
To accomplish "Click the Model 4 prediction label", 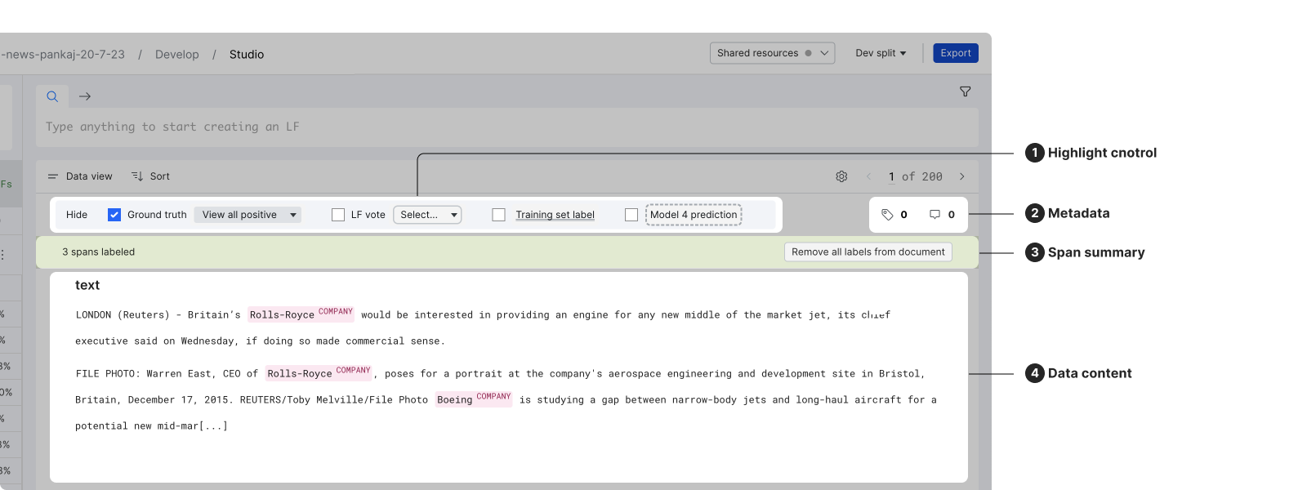I will [694, 215].
